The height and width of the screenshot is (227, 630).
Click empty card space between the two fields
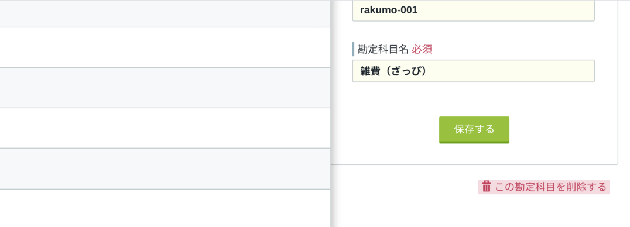point(473,32)
